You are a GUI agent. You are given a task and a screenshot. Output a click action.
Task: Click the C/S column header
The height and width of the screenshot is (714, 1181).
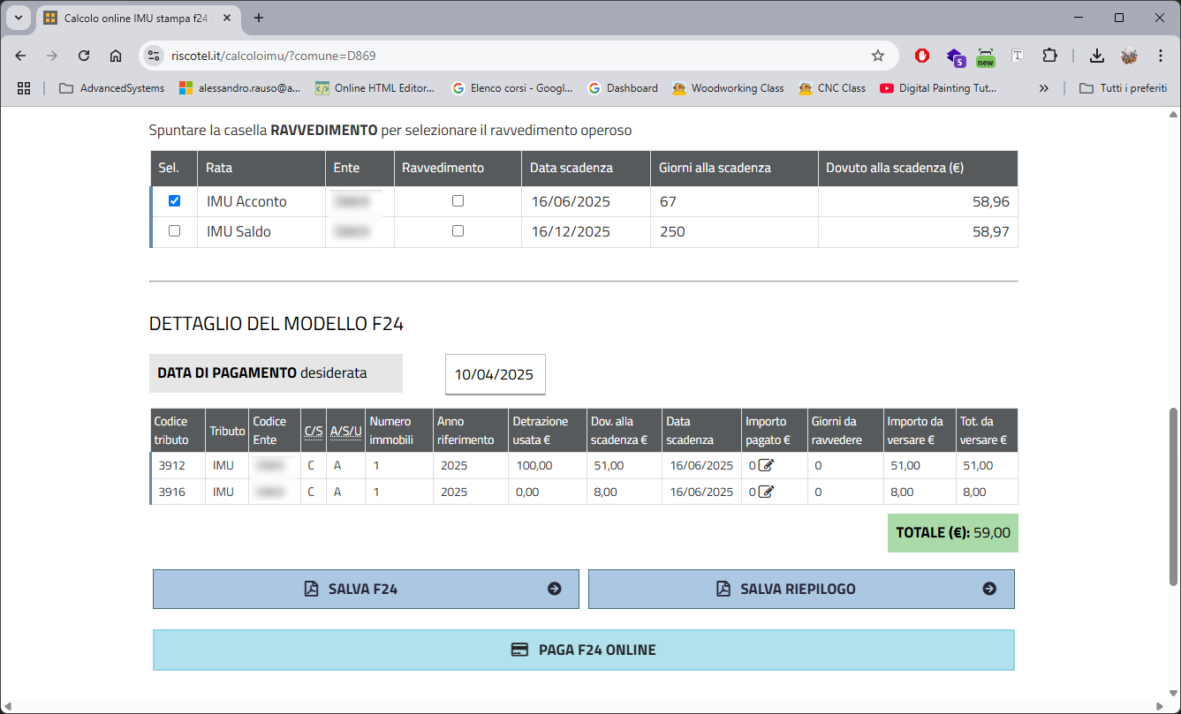point(313,431)
